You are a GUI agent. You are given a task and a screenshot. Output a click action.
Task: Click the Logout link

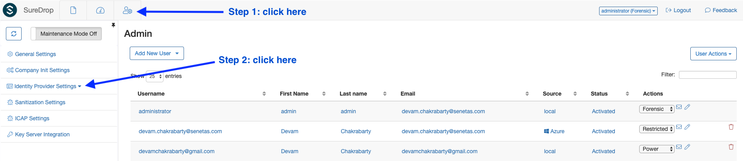point(678,10)
